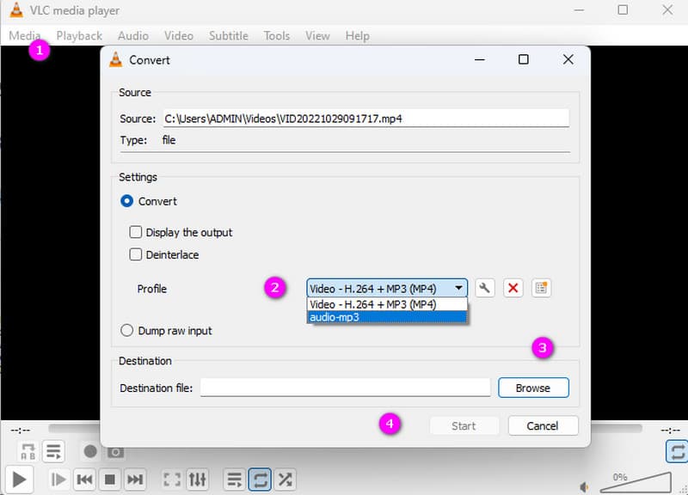Delete the selected profile using the red X
The image size is (688, 495).
click(513, 288)
